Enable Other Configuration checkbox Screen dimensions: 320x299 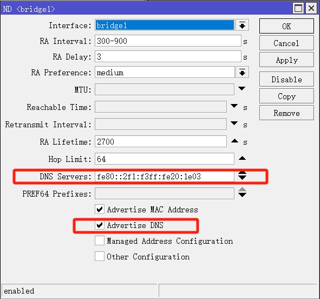[100, 256]
